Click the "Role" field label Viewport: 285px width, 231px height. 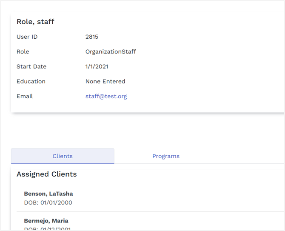click(23, 51)
